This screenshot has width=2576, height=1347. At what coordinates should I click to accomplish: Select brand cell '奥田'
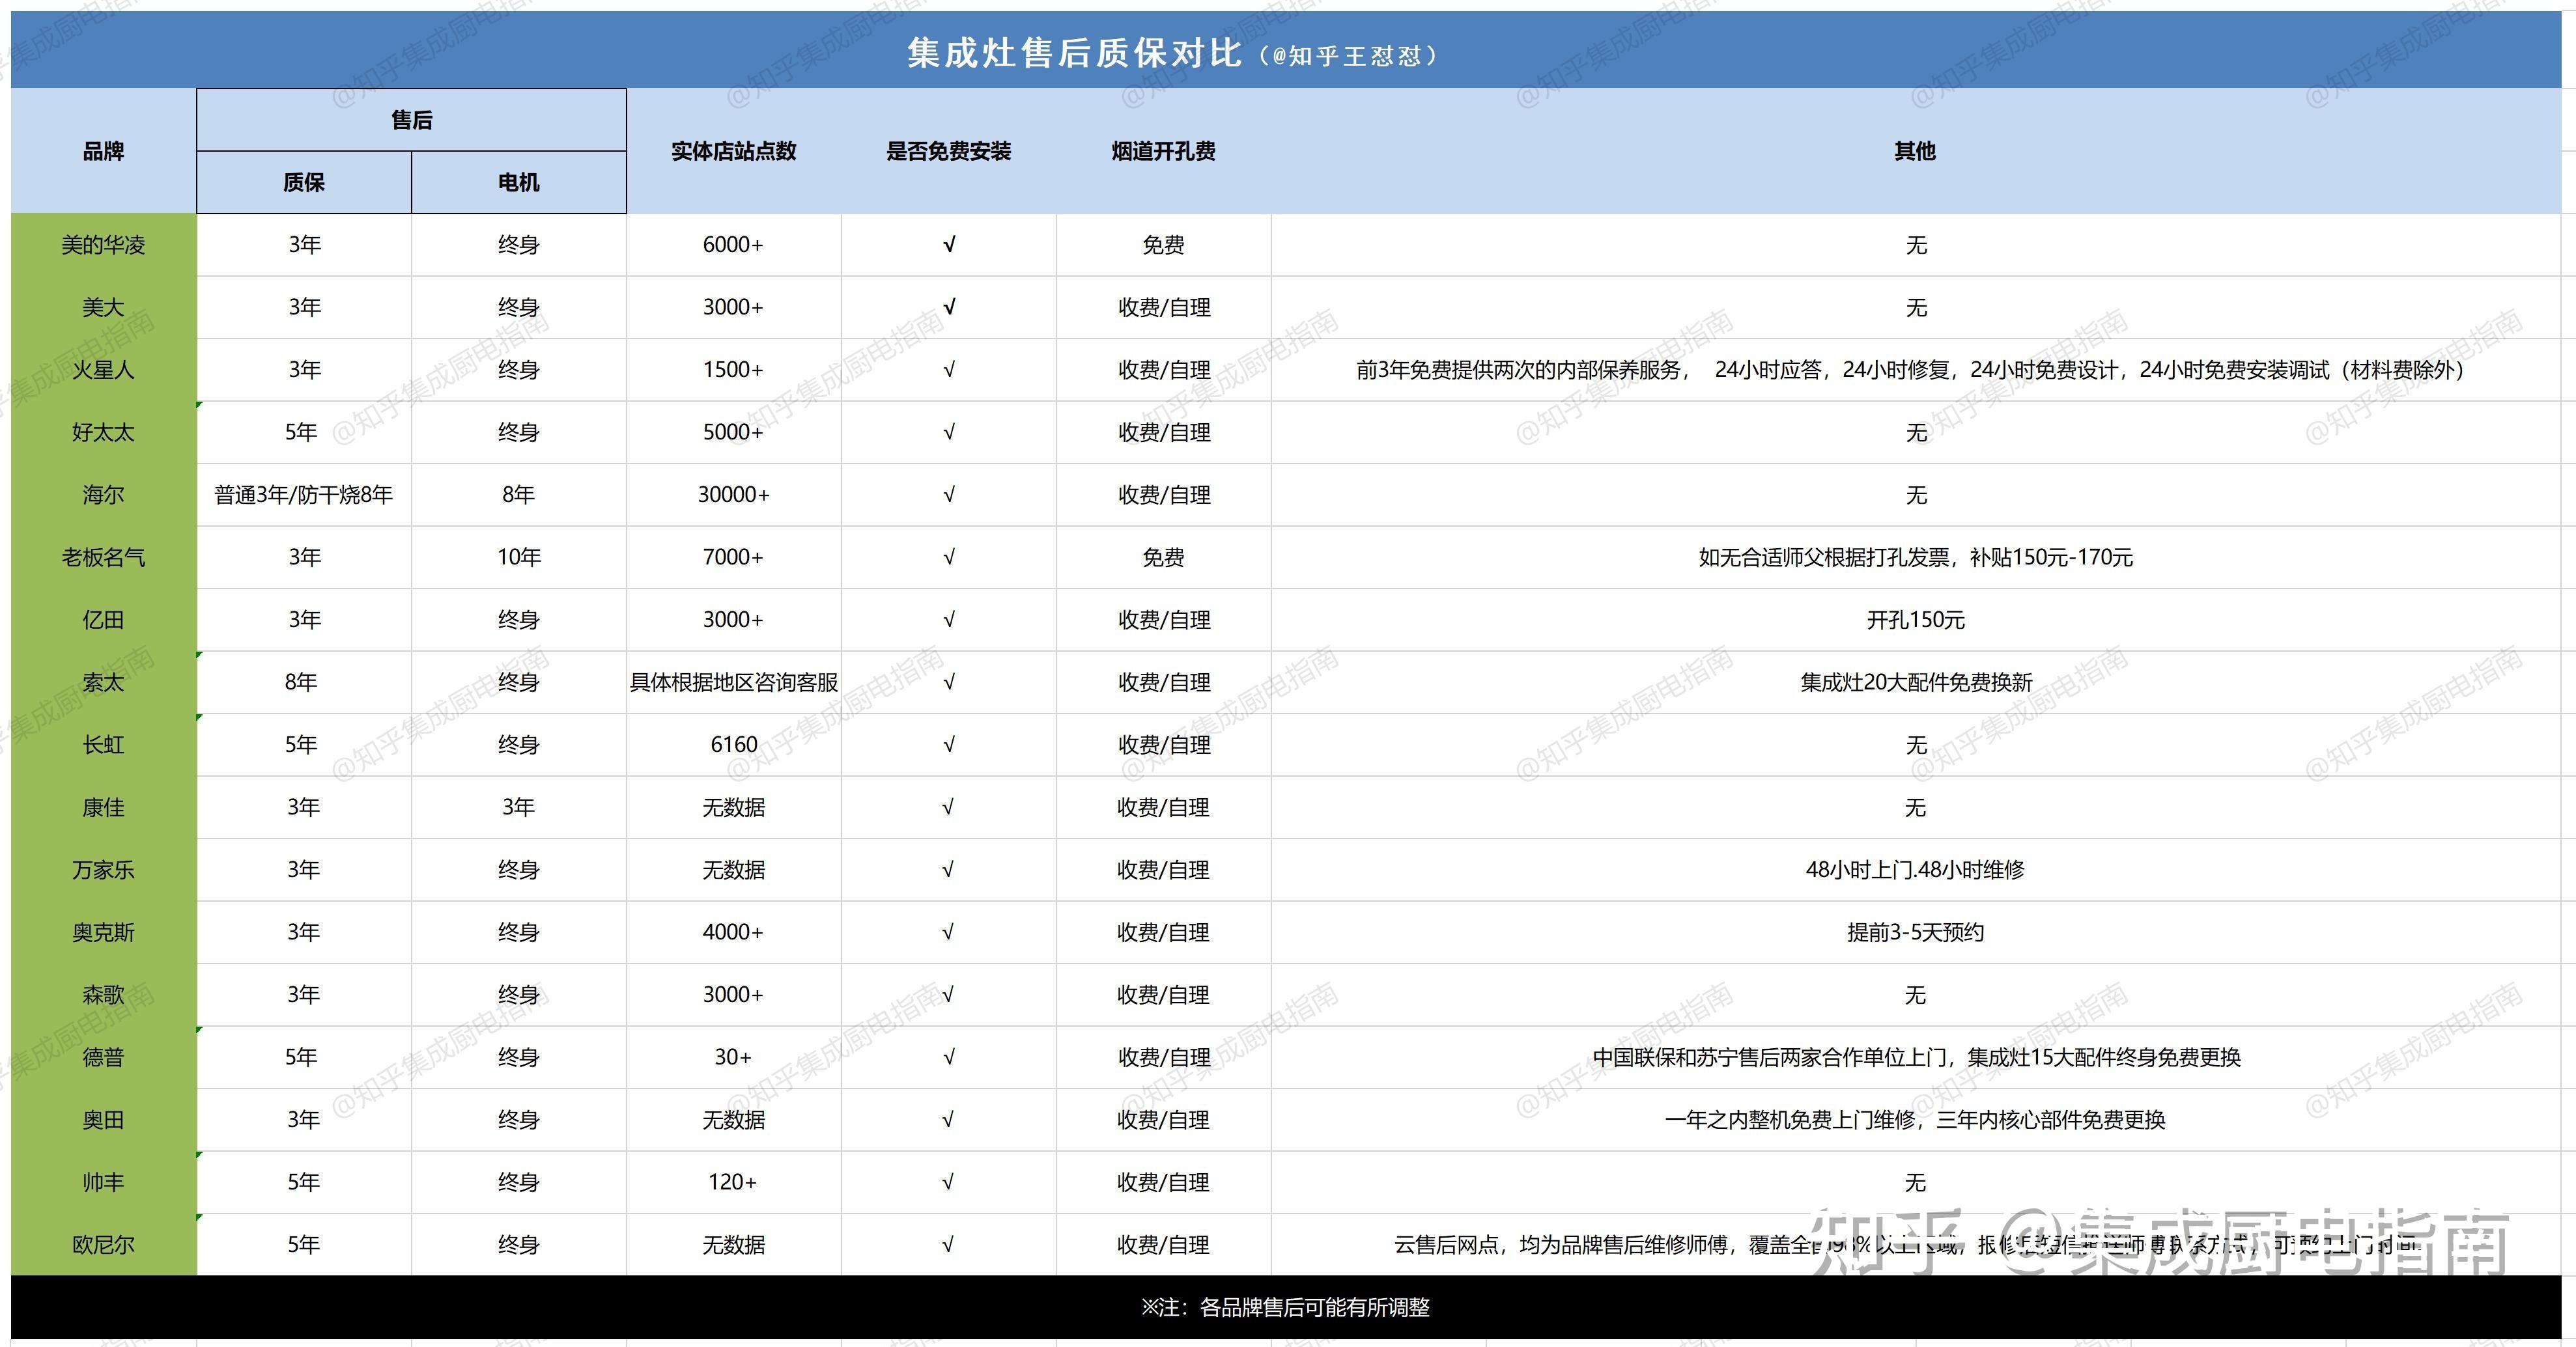click(x=103, y=1119)
